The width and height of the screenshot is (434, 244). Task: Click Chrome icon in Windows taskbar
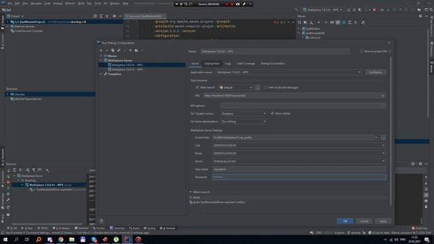[60, 239]
